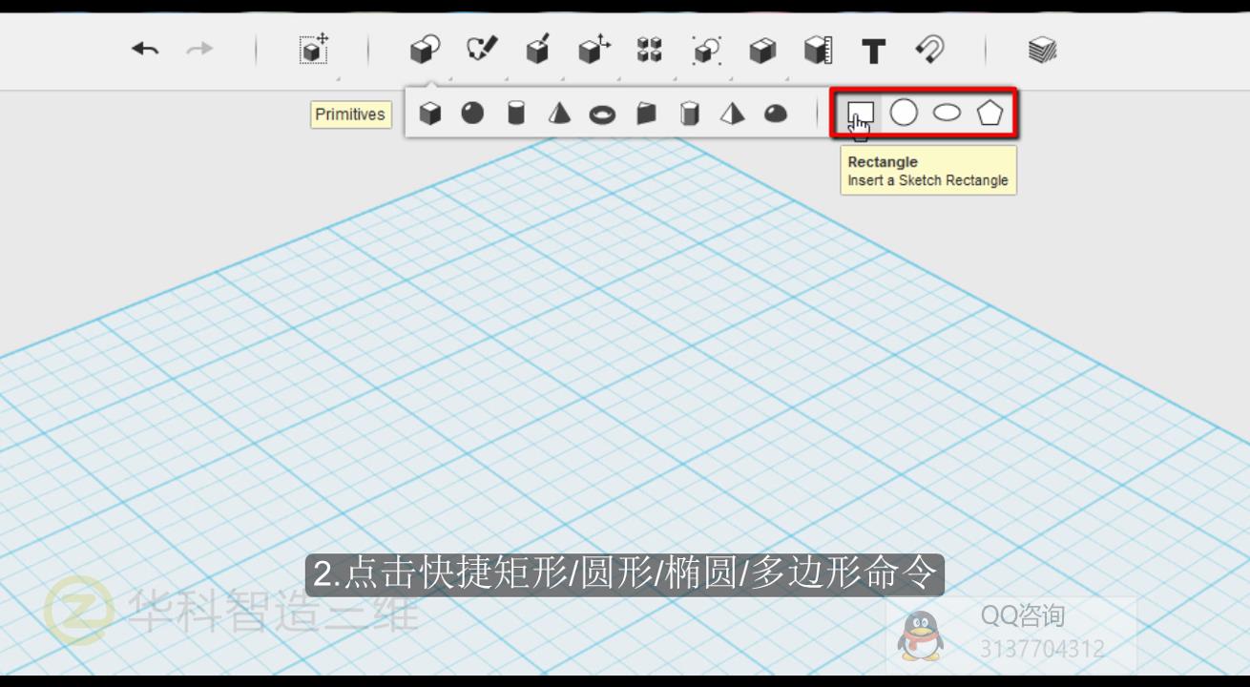Insert a Prism primitive
The width and height of the screenshot is (1250, 687).
689,114
